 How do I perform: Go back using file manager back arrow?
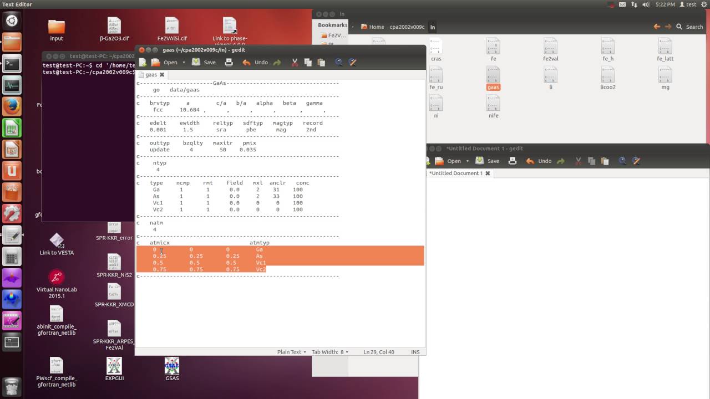tap(657, 27)
